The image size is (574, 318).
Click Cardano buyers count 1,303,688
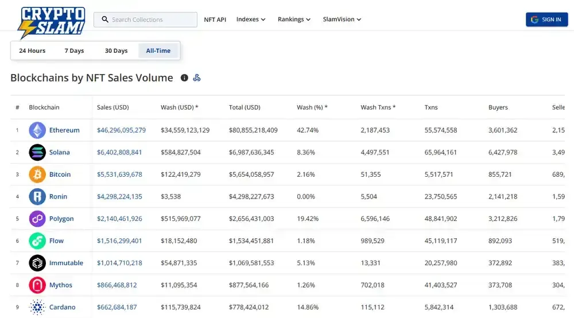click(x=503, y=308)
